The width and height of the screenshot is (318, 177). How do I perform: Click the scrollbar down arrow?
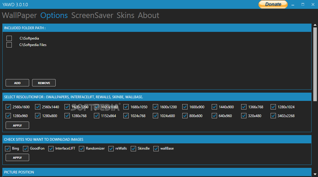point(315,174)
